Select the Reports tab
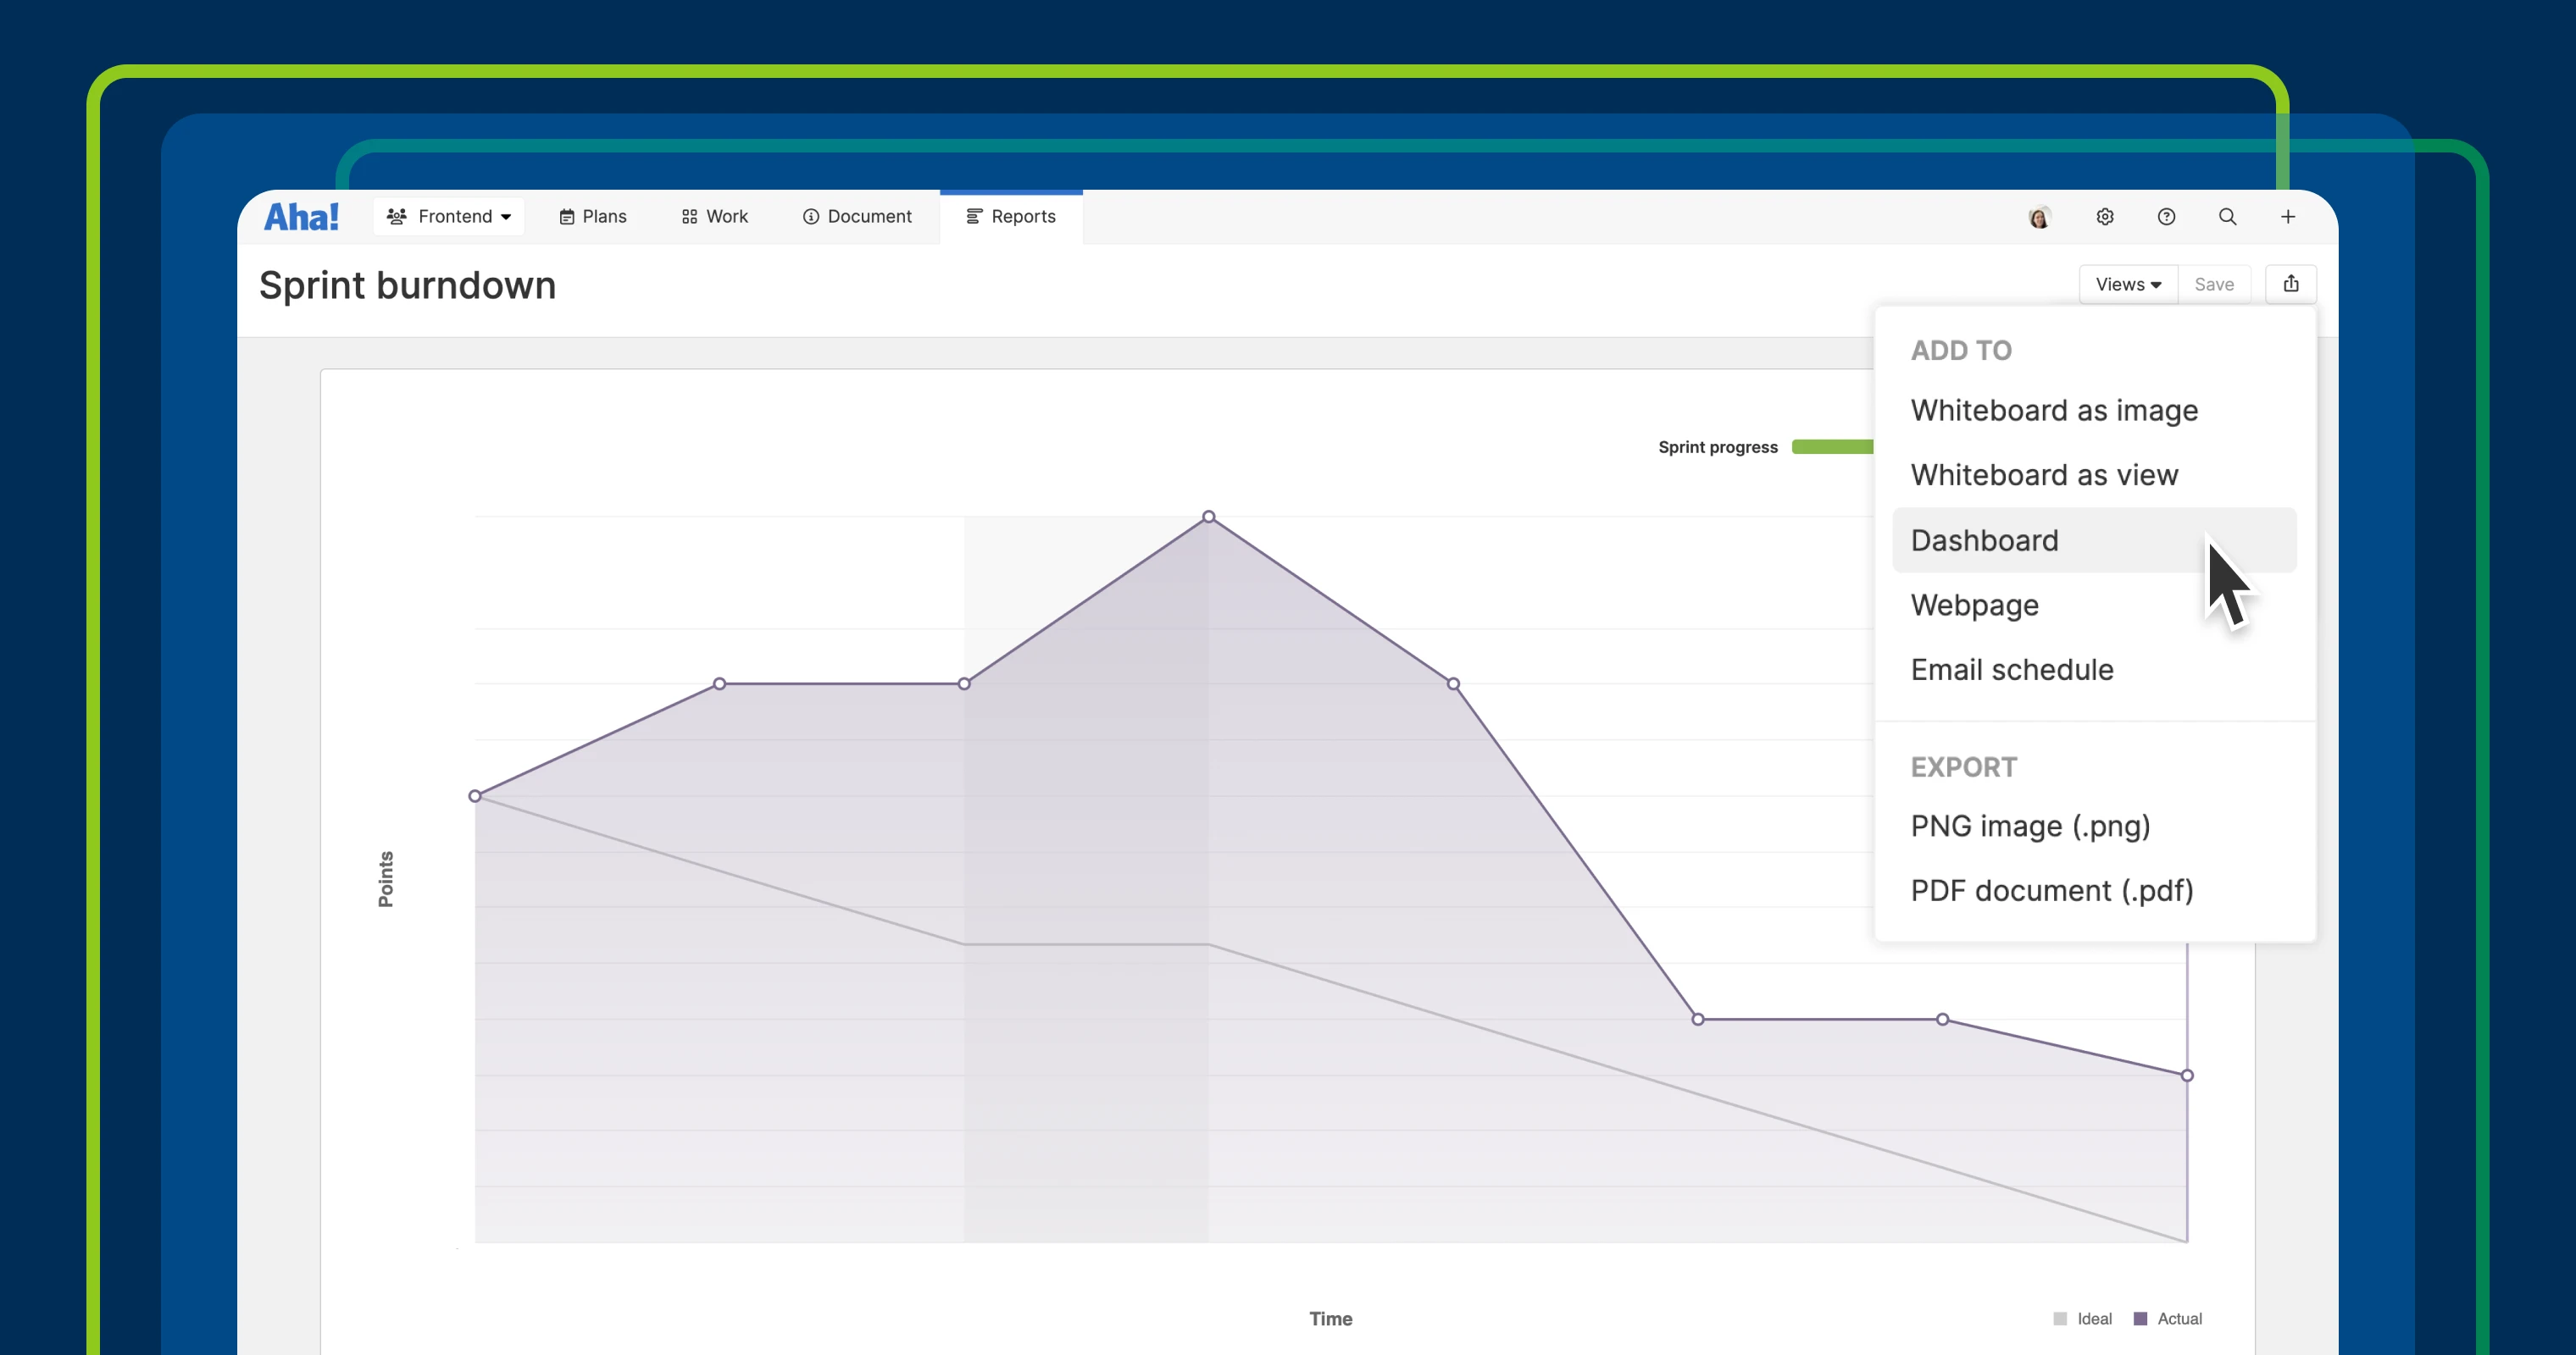Image resolution: width=2576 pixels, height=1355 pixels. tap(1011, 217)
